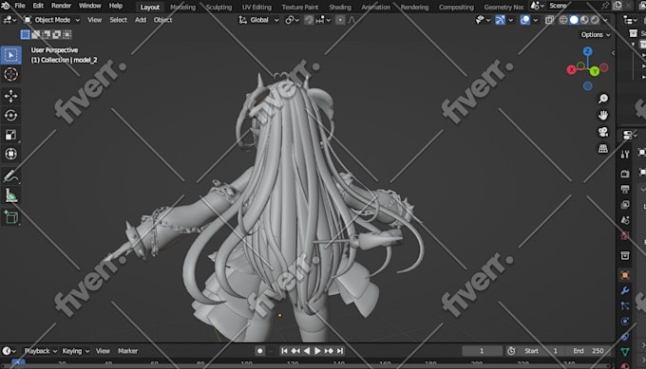Open editor type dropdown in viewport

[x=9, y=20]
